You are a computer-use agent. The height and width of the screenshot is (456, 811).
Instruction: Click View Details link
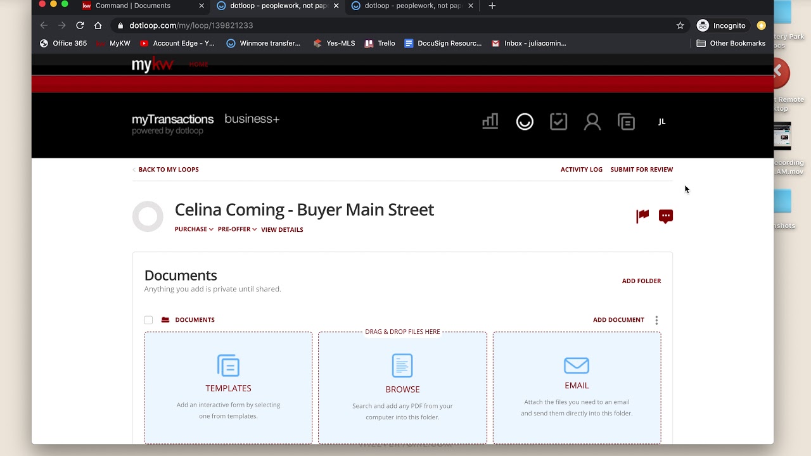coord(282,230)
